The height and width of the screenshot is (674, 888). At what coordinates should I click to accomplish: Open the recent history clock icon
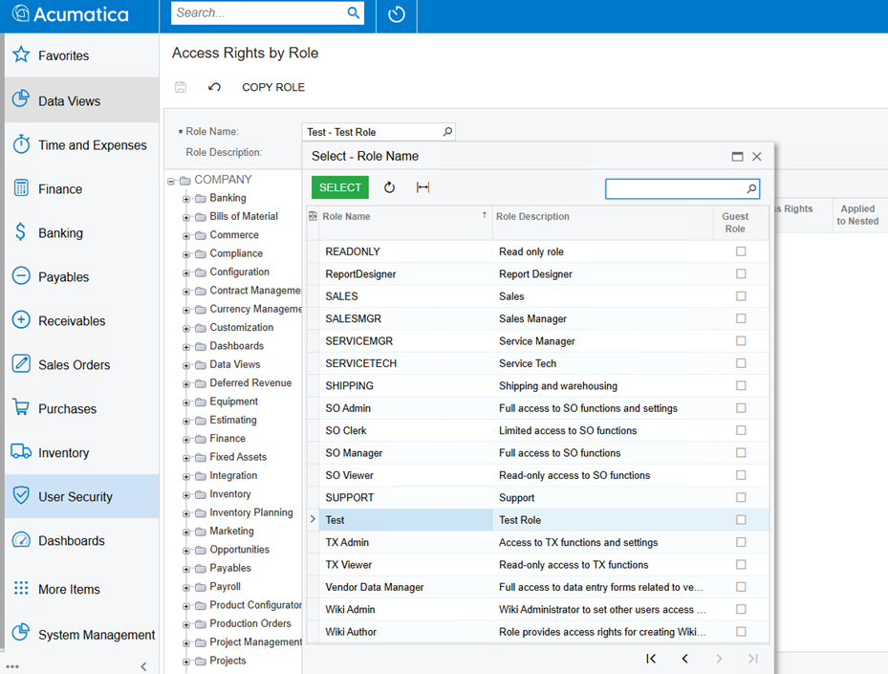click(x=397, y=13)
